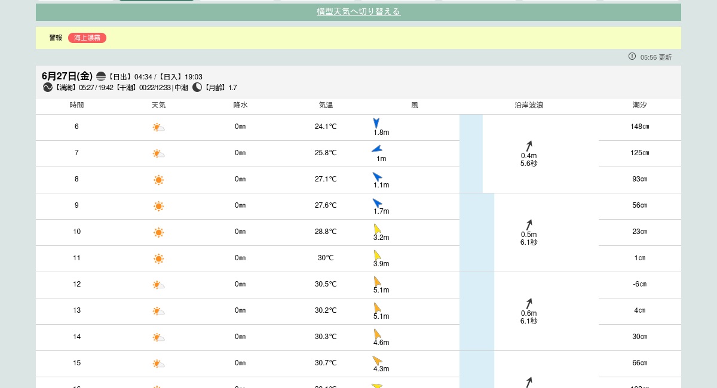Click the 30.7℃ temperature at hour 15
This screenshot has width=717, height=388.
(326, 363)
